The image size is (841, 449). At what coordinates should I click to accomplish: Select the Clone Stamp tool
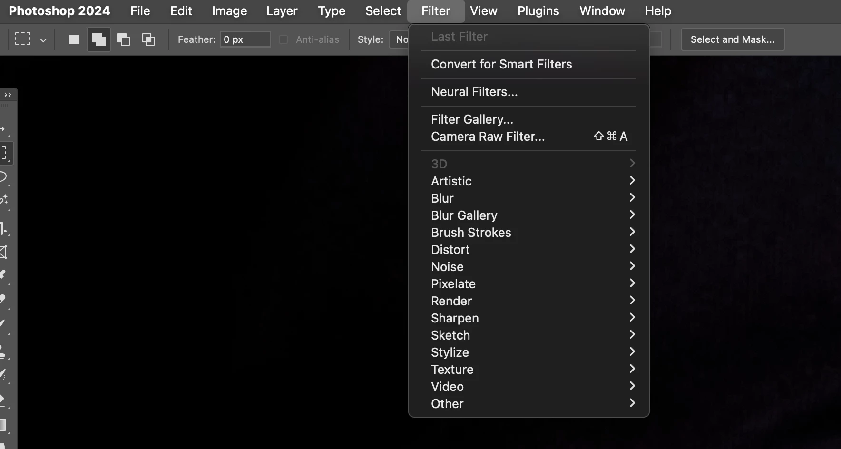point(4,351)
